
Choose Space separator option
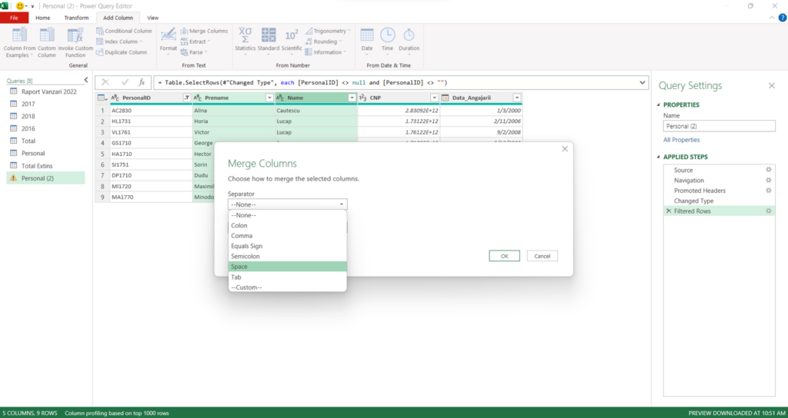coord(288,267)
